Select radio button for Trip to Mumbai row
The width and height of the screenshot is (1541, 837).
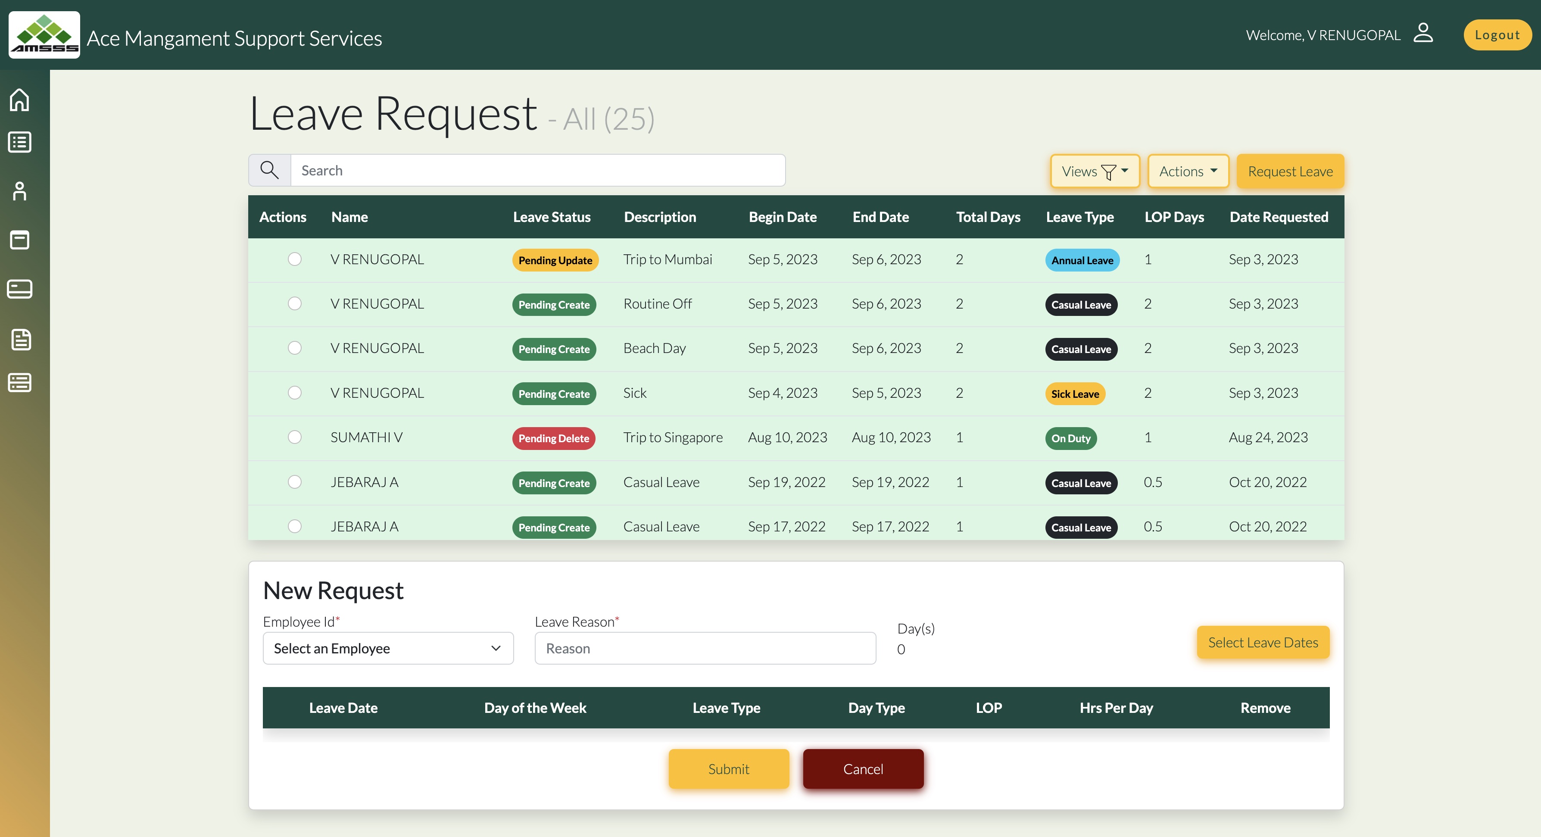pyautogui.click(x=294, y=259)
